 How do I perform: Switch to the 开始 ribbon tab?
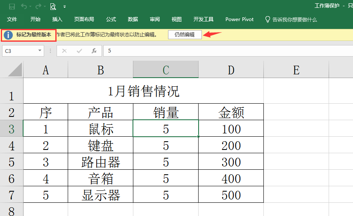[x=36, y=19]
